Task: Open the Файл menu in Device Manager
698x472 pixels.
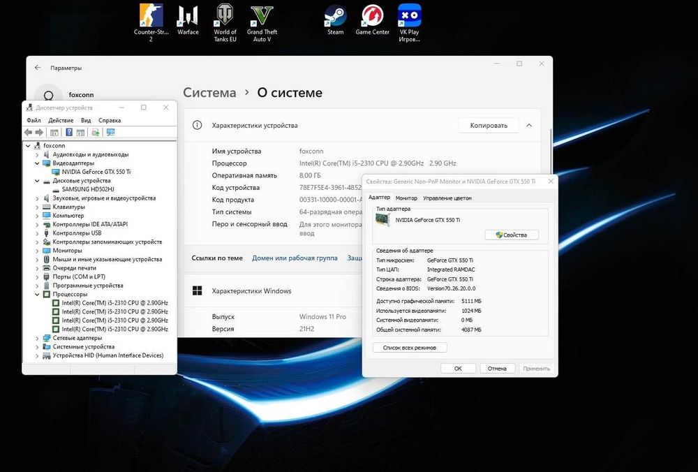Action: coord(34,120)
